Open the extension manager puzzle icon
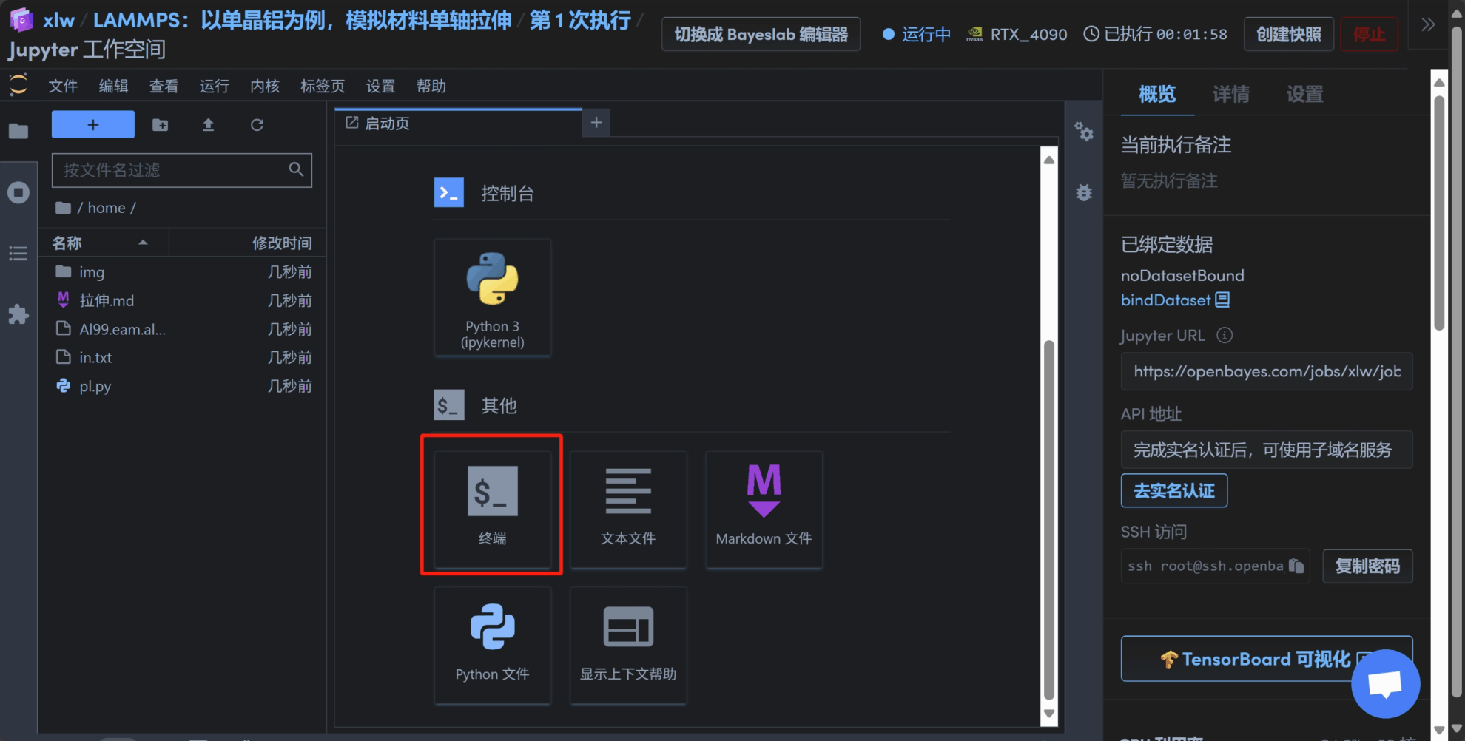 point(18,314)
